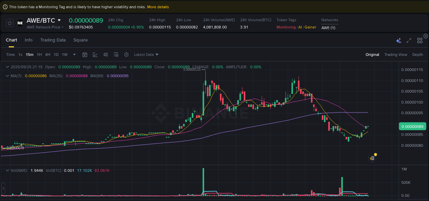Open the indicator list settings icon

116,54
